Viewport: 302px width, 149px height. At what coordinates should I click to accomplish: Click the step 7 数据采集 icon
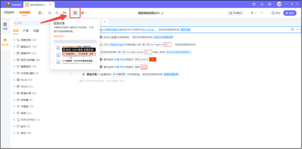pyautogui.click(x=84, y=74)
